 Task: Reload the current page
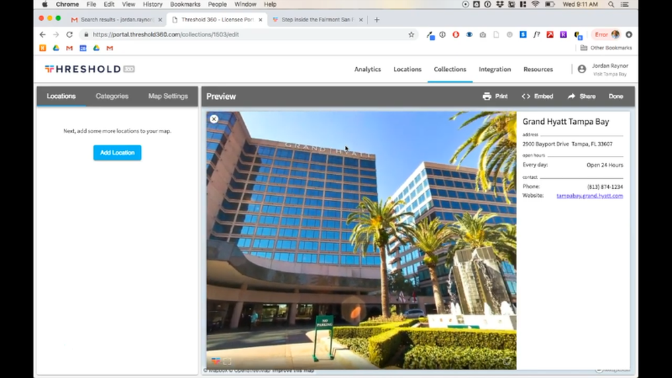pos(69,34)
